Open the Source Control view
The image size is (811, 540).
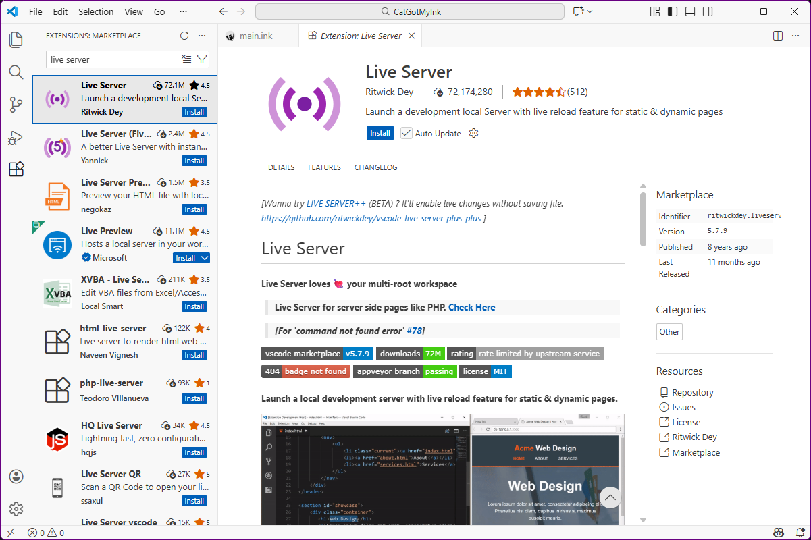(16, 105)
